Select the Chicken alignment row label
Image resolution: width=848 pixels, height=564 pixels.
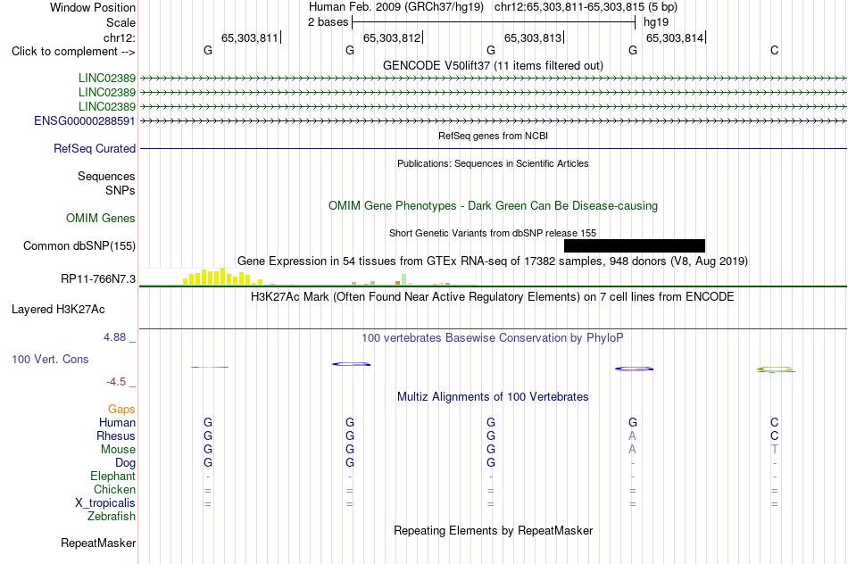(x=114, y=489)
